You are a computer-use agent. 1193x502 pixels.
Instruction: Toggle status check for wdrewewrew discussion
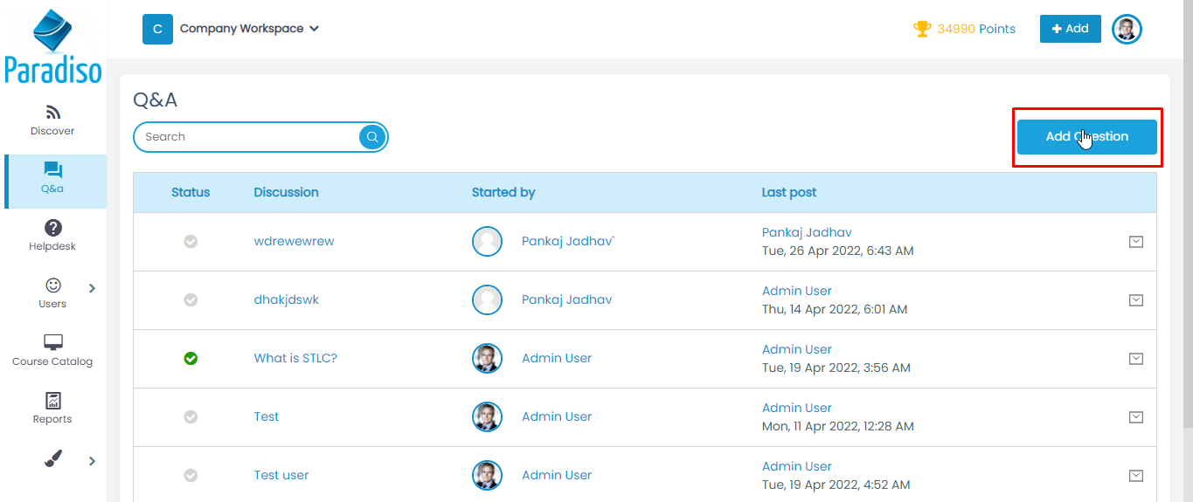point(191,242)
